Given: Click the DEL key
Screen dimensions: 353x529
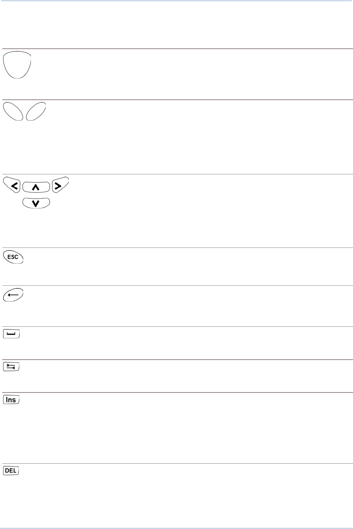Looking at the screenshot, I should (12, 471).
